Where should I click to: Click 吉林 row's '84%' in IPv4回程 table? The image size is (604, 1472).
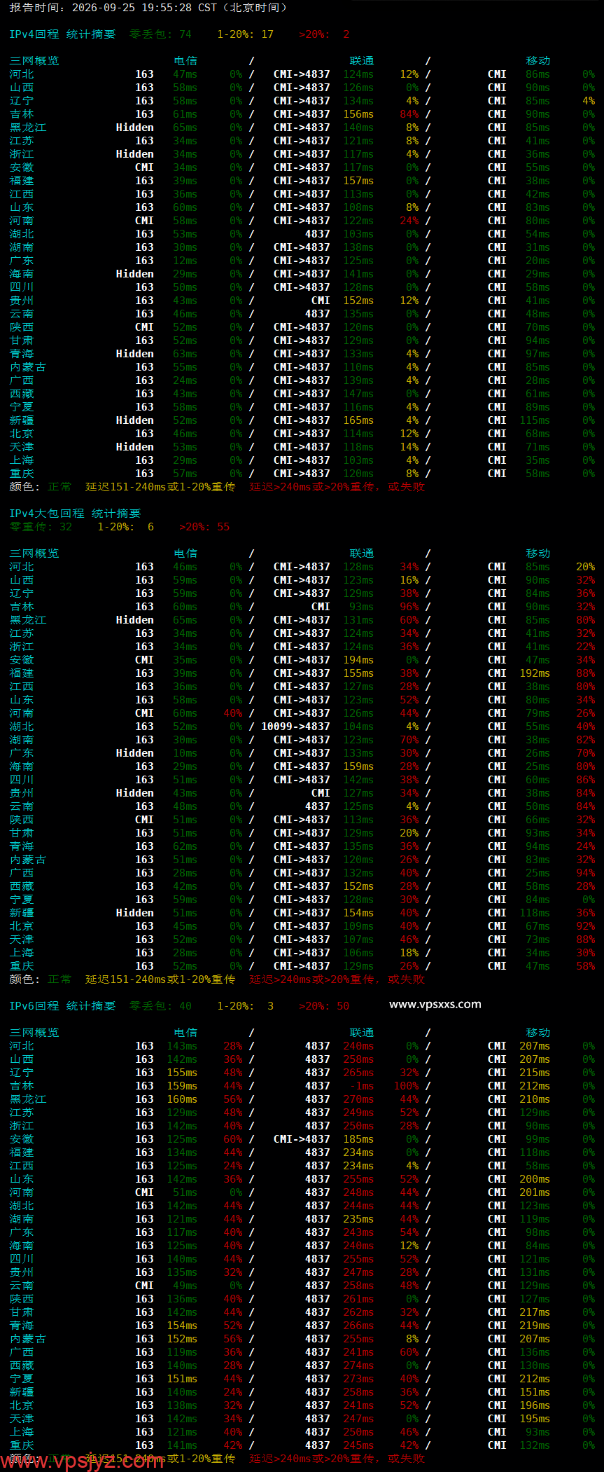pyautogui.click(x=409, y=114)
